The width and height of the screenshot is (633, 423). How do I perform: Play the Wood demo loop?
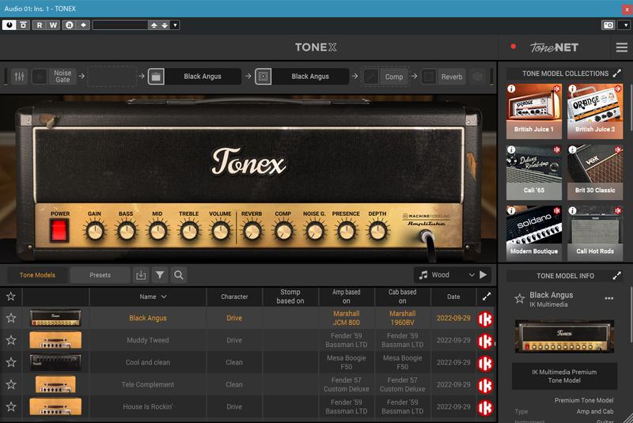coord(483,274)
